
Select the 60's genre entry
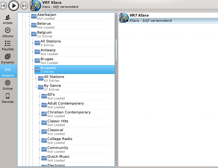[78, 96]
